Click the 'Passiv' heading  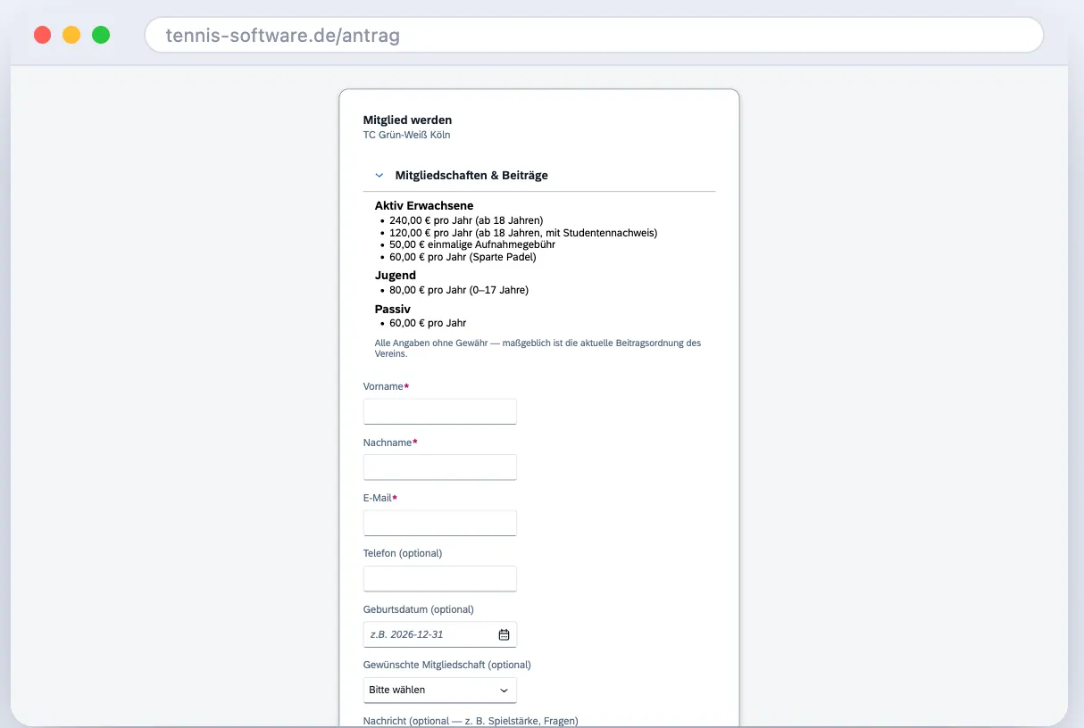[x=393, y=310]
